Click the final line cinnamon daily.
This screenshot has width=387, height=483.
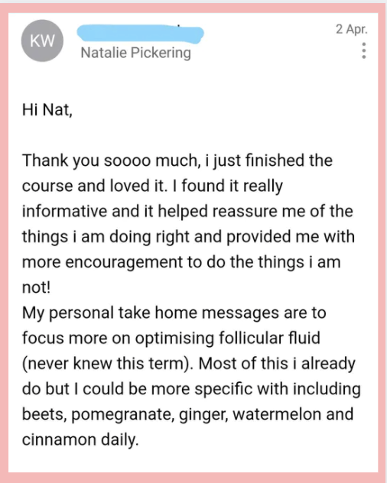point(80,440)
